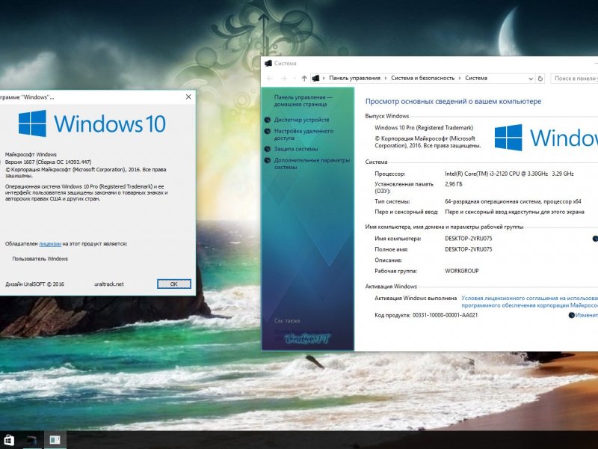Click the 2,96 ГБ memory value
Image resolution: width=598 pixels, height=449 pixels.
[454, 184]
